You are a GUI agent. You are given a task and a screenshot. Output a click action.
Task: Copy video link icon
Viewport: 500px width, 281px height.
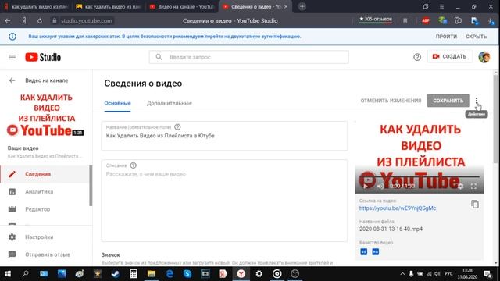pos(475,204)
